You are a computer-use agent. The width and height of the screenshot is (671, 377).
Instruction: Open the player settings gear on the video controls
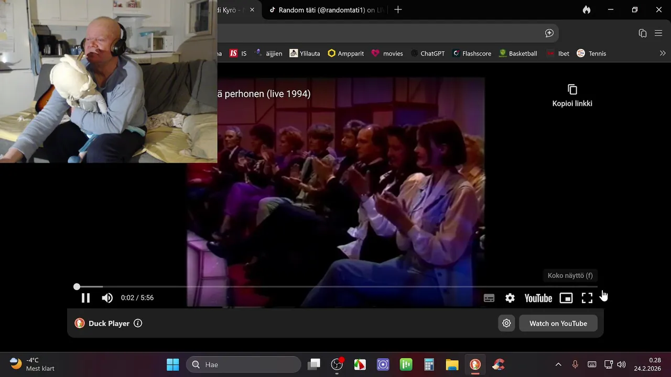(x=510, y=298)
